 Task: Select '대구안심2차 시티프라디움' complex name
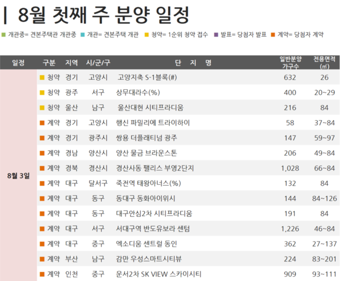click(x=154, y=214)
